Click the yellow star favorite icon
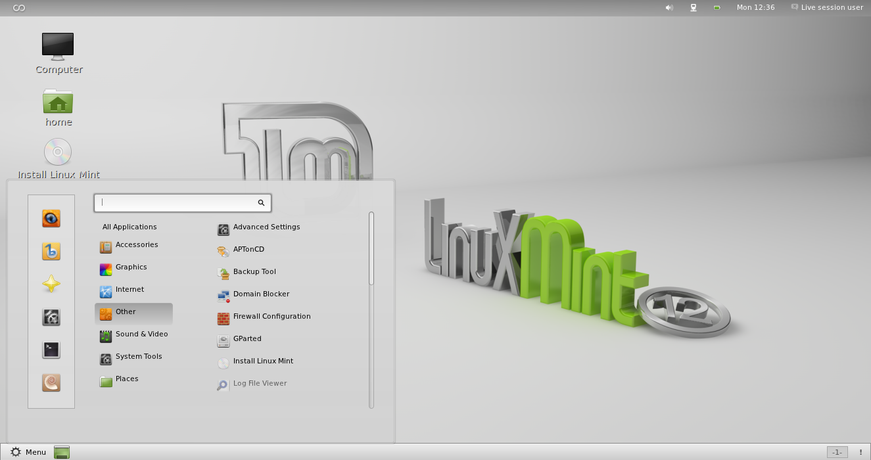Screen dimensions: 871x460 (x=51, y=284)
